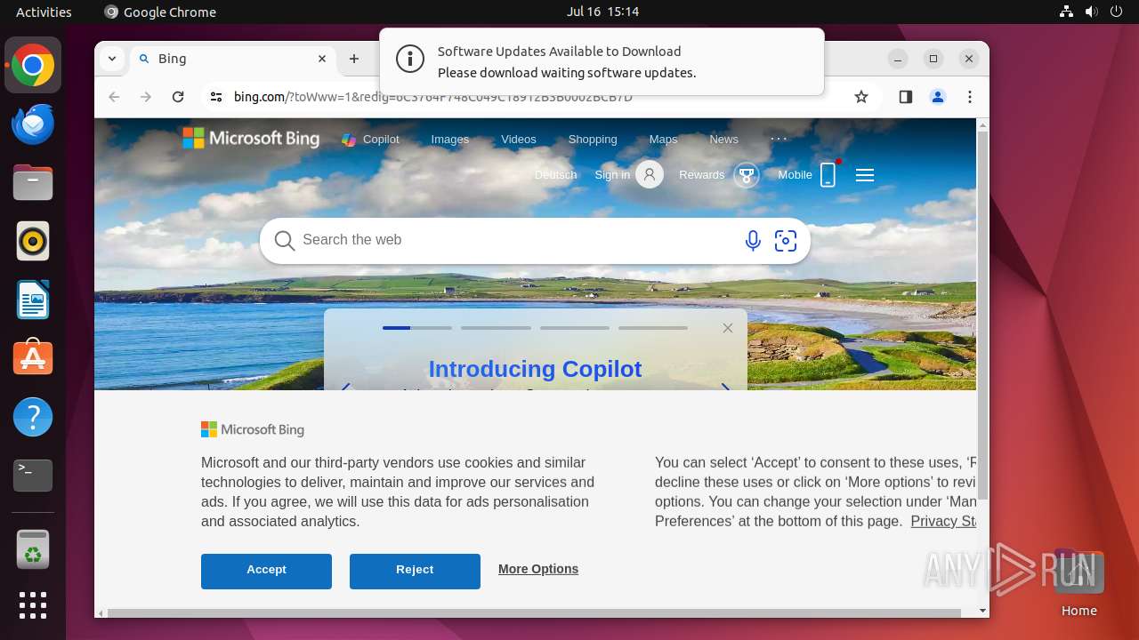
Task: Click the Microsoft Bing logo
Action: tap(251, 139)
